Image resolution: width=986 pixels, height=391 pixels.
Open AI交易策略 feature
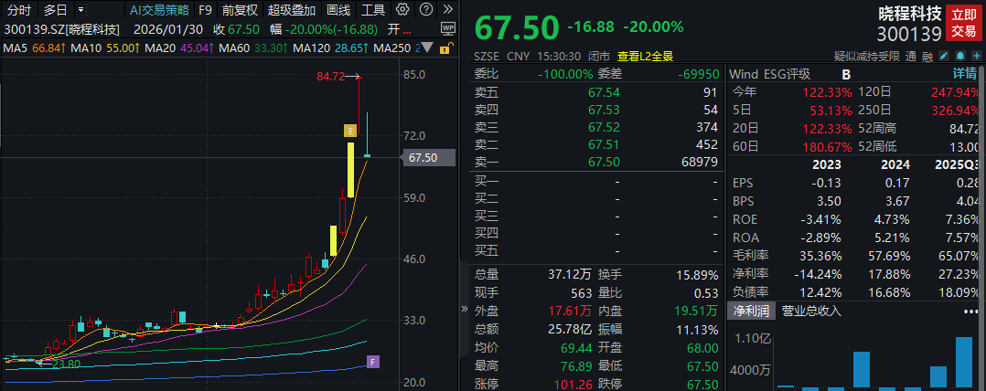159,11
